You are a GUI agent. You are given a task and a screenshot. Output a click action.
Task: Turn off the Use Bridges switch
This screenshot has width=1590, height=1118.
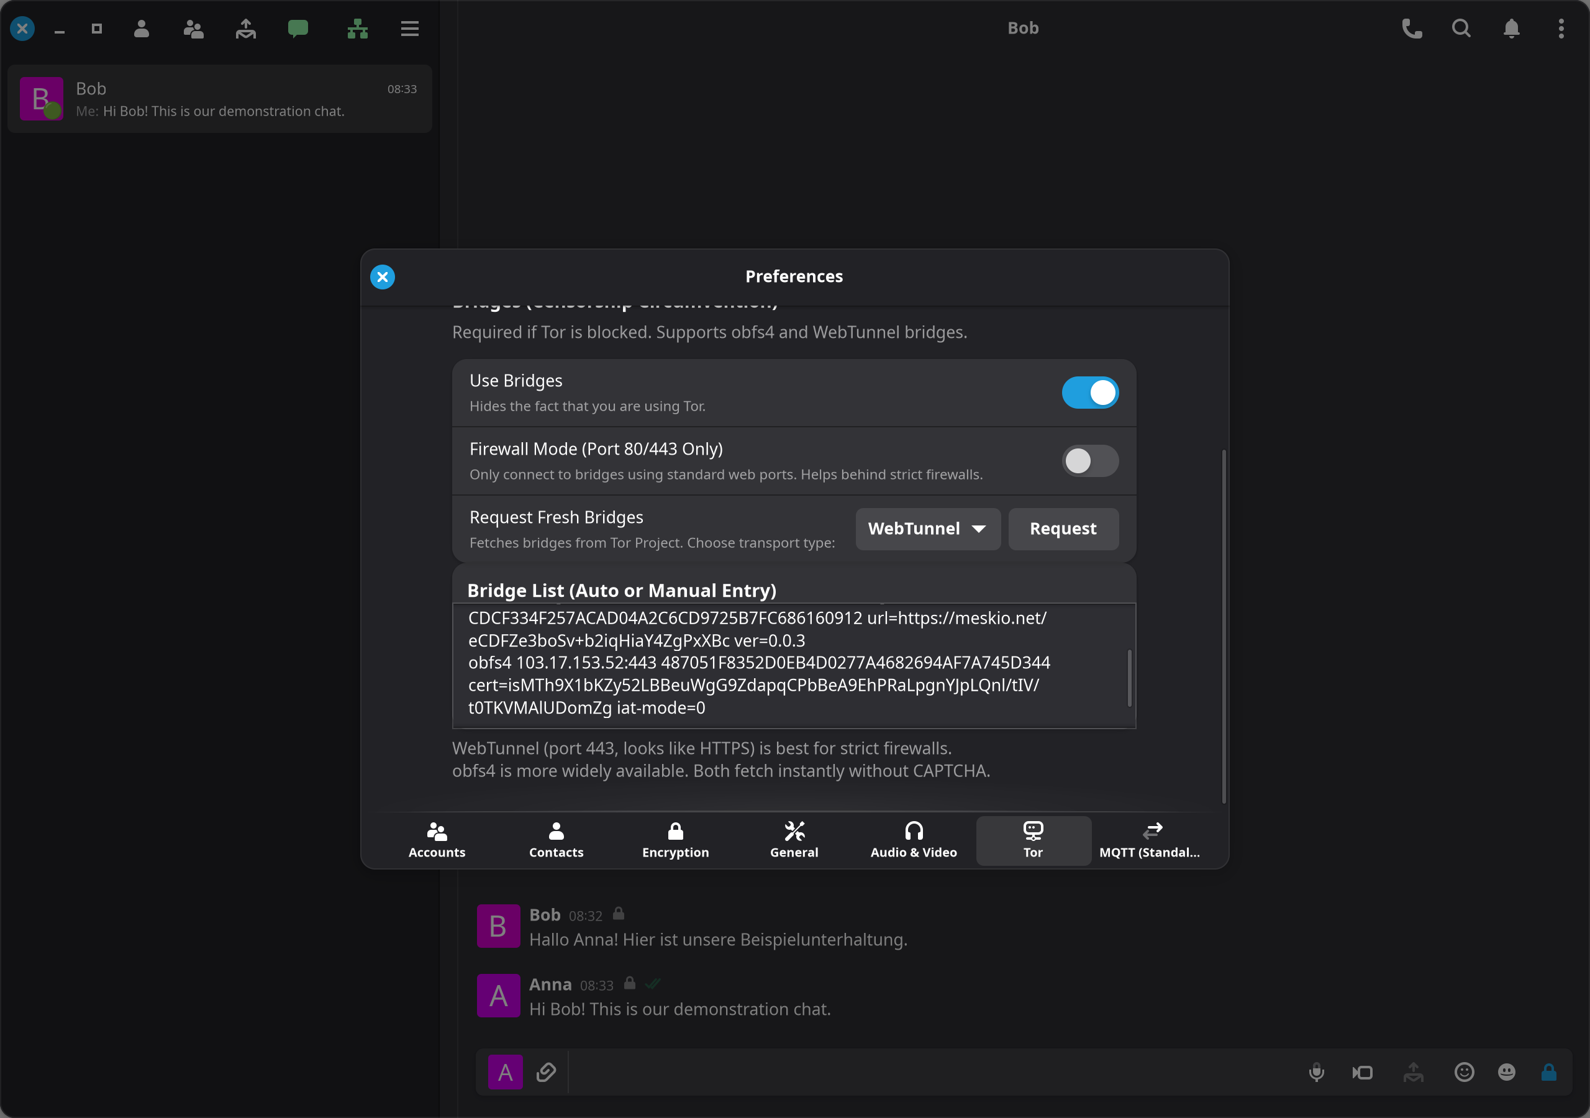pyautogui.click(x=1090, y=393)
